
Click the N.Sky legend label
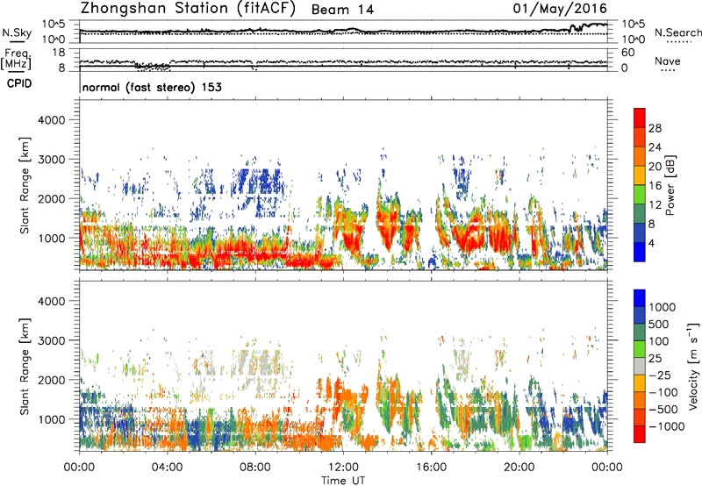click(17, 32)
